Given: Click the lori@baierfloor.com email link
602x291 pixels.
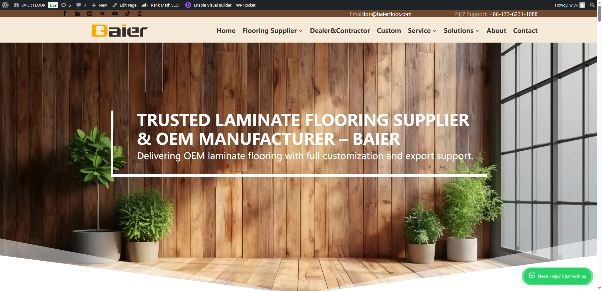Looking at the screenshot, I should [388, 14].
